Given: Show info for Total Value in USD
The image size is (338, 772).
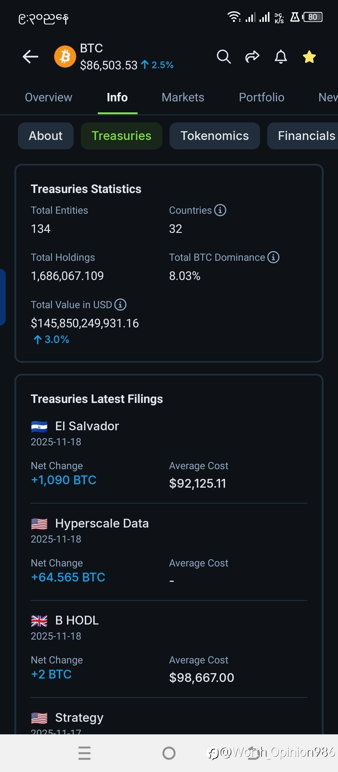Looking at the screenshot, I should (x=120, y=305).
